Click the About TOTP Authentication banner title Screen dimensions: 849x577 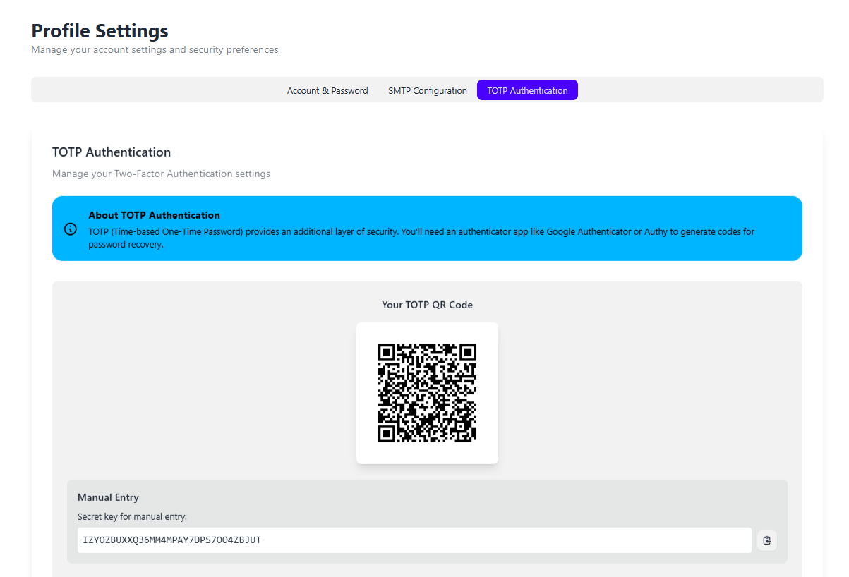[154, 215]
